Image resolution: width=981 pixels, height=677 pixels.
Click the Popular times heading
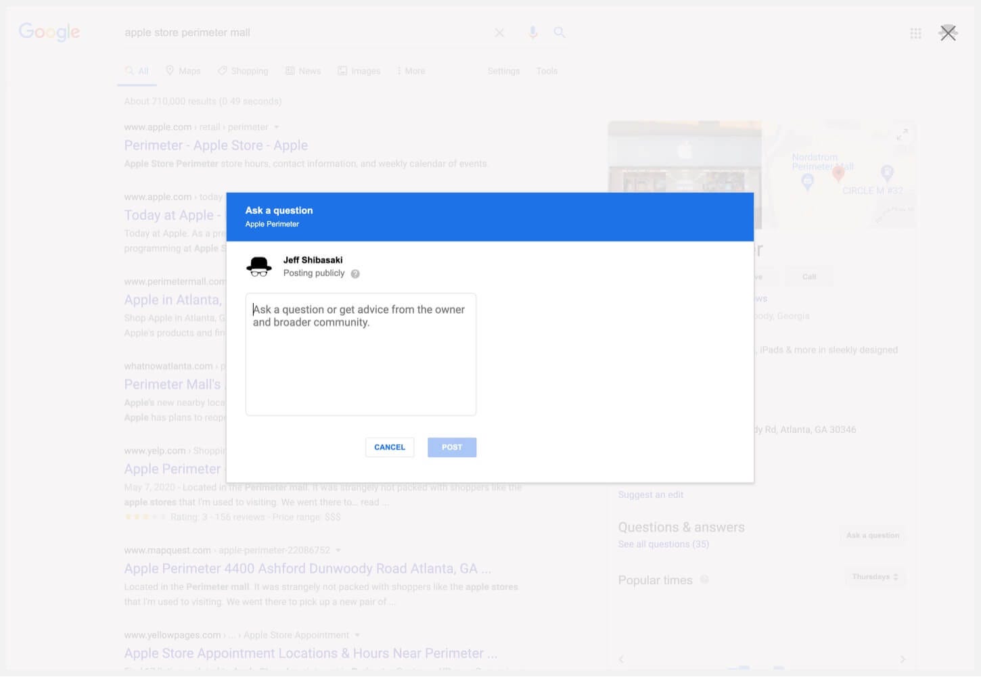tap(655, 580)
